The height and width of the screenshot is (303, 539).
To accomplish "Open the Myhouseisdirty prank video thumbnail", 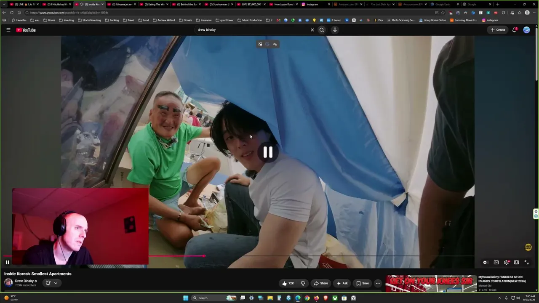I will (x=431, y=283).
